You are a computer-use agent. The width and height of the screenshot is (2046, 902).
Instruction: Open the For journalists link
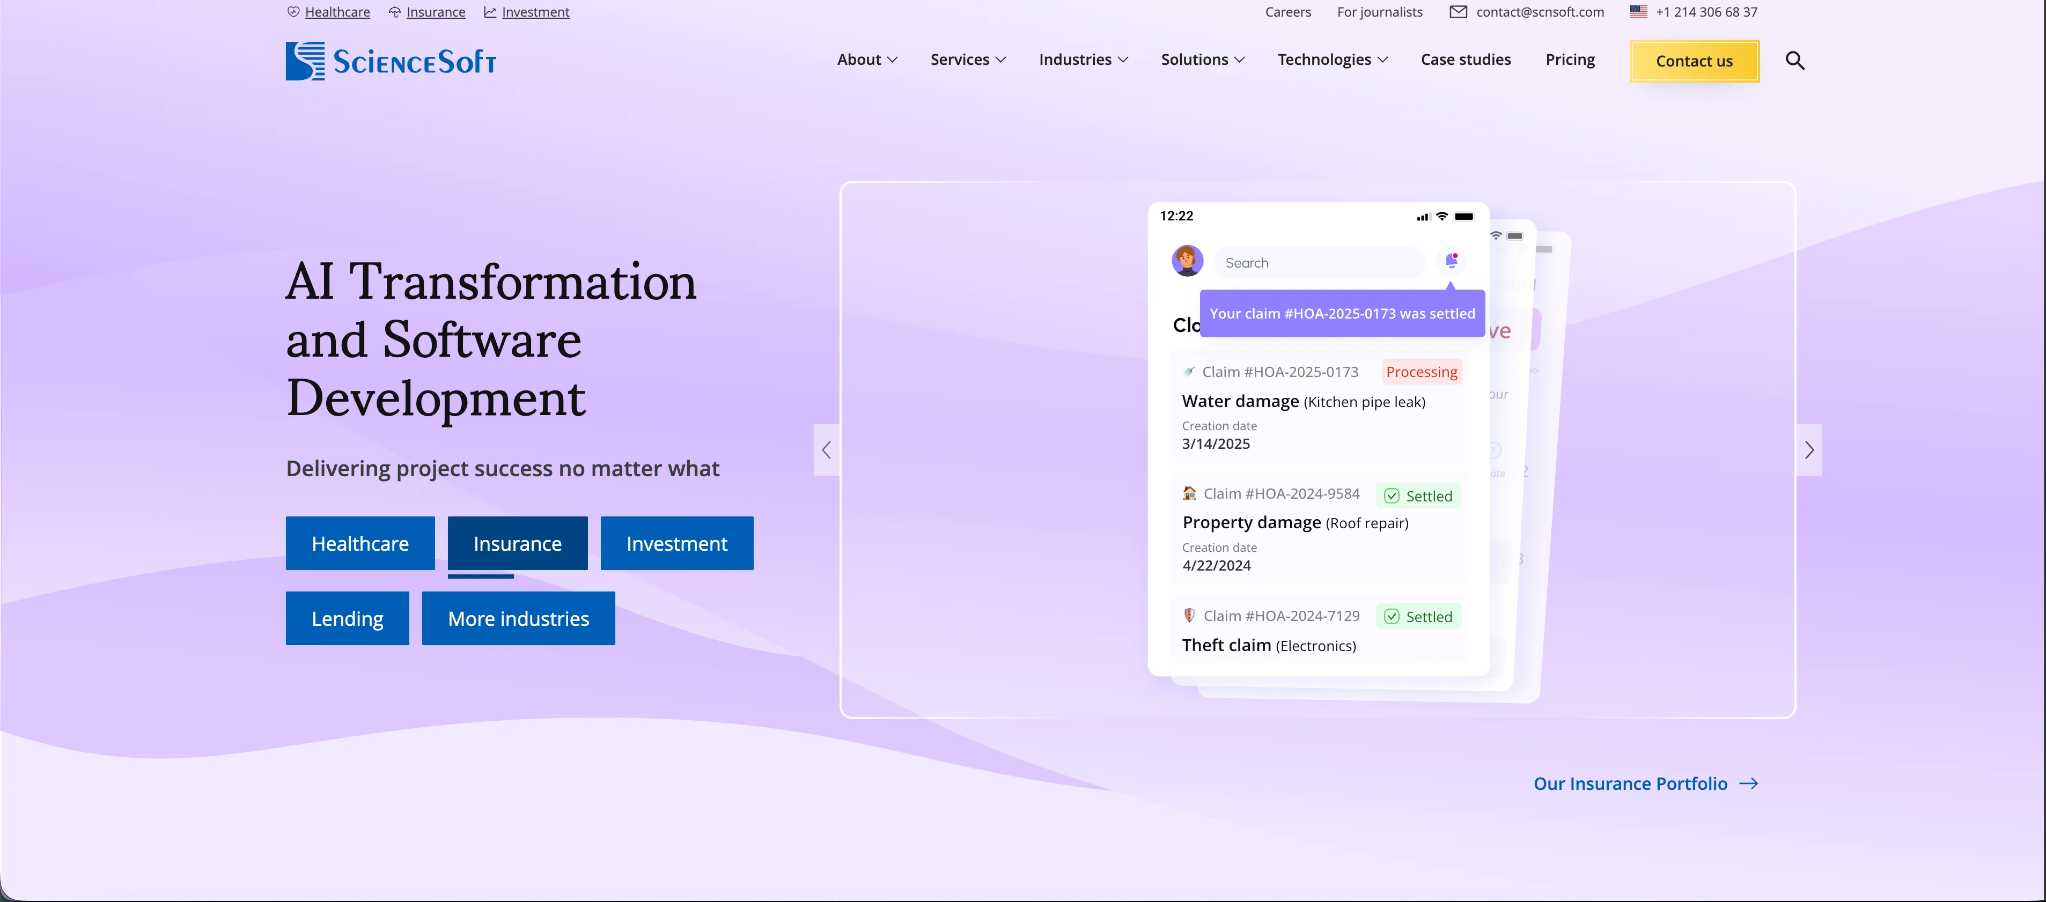pos(1380,12)
